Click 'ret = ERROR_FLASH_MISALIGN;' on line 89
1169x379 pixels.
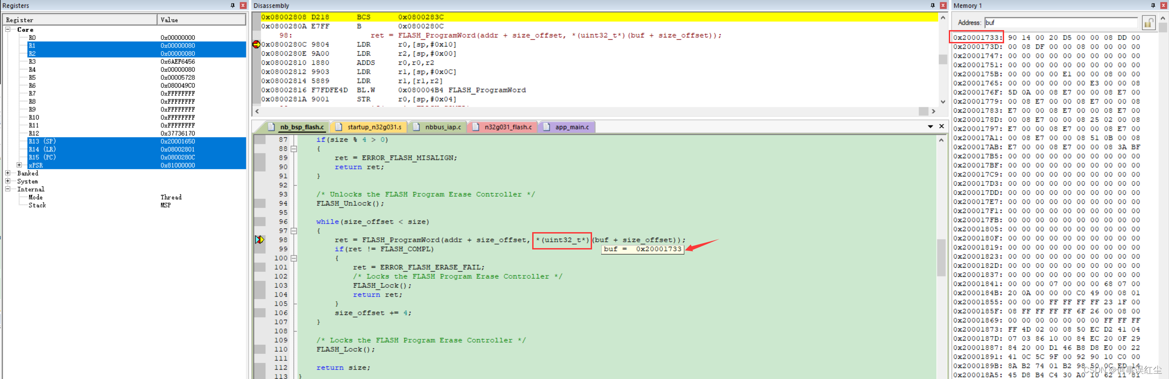396,158
